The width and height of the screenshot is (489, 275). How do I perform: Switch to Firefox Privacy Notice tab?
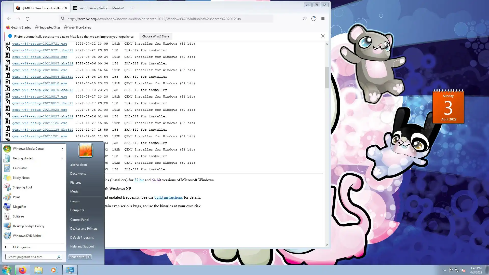tap(99, 8)
